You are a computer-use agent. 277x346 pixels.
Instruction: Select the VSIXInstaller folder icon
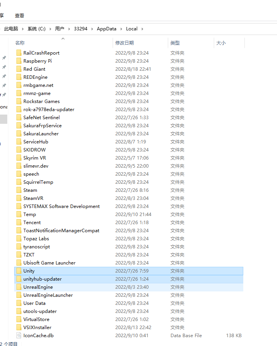click(19, 327)
